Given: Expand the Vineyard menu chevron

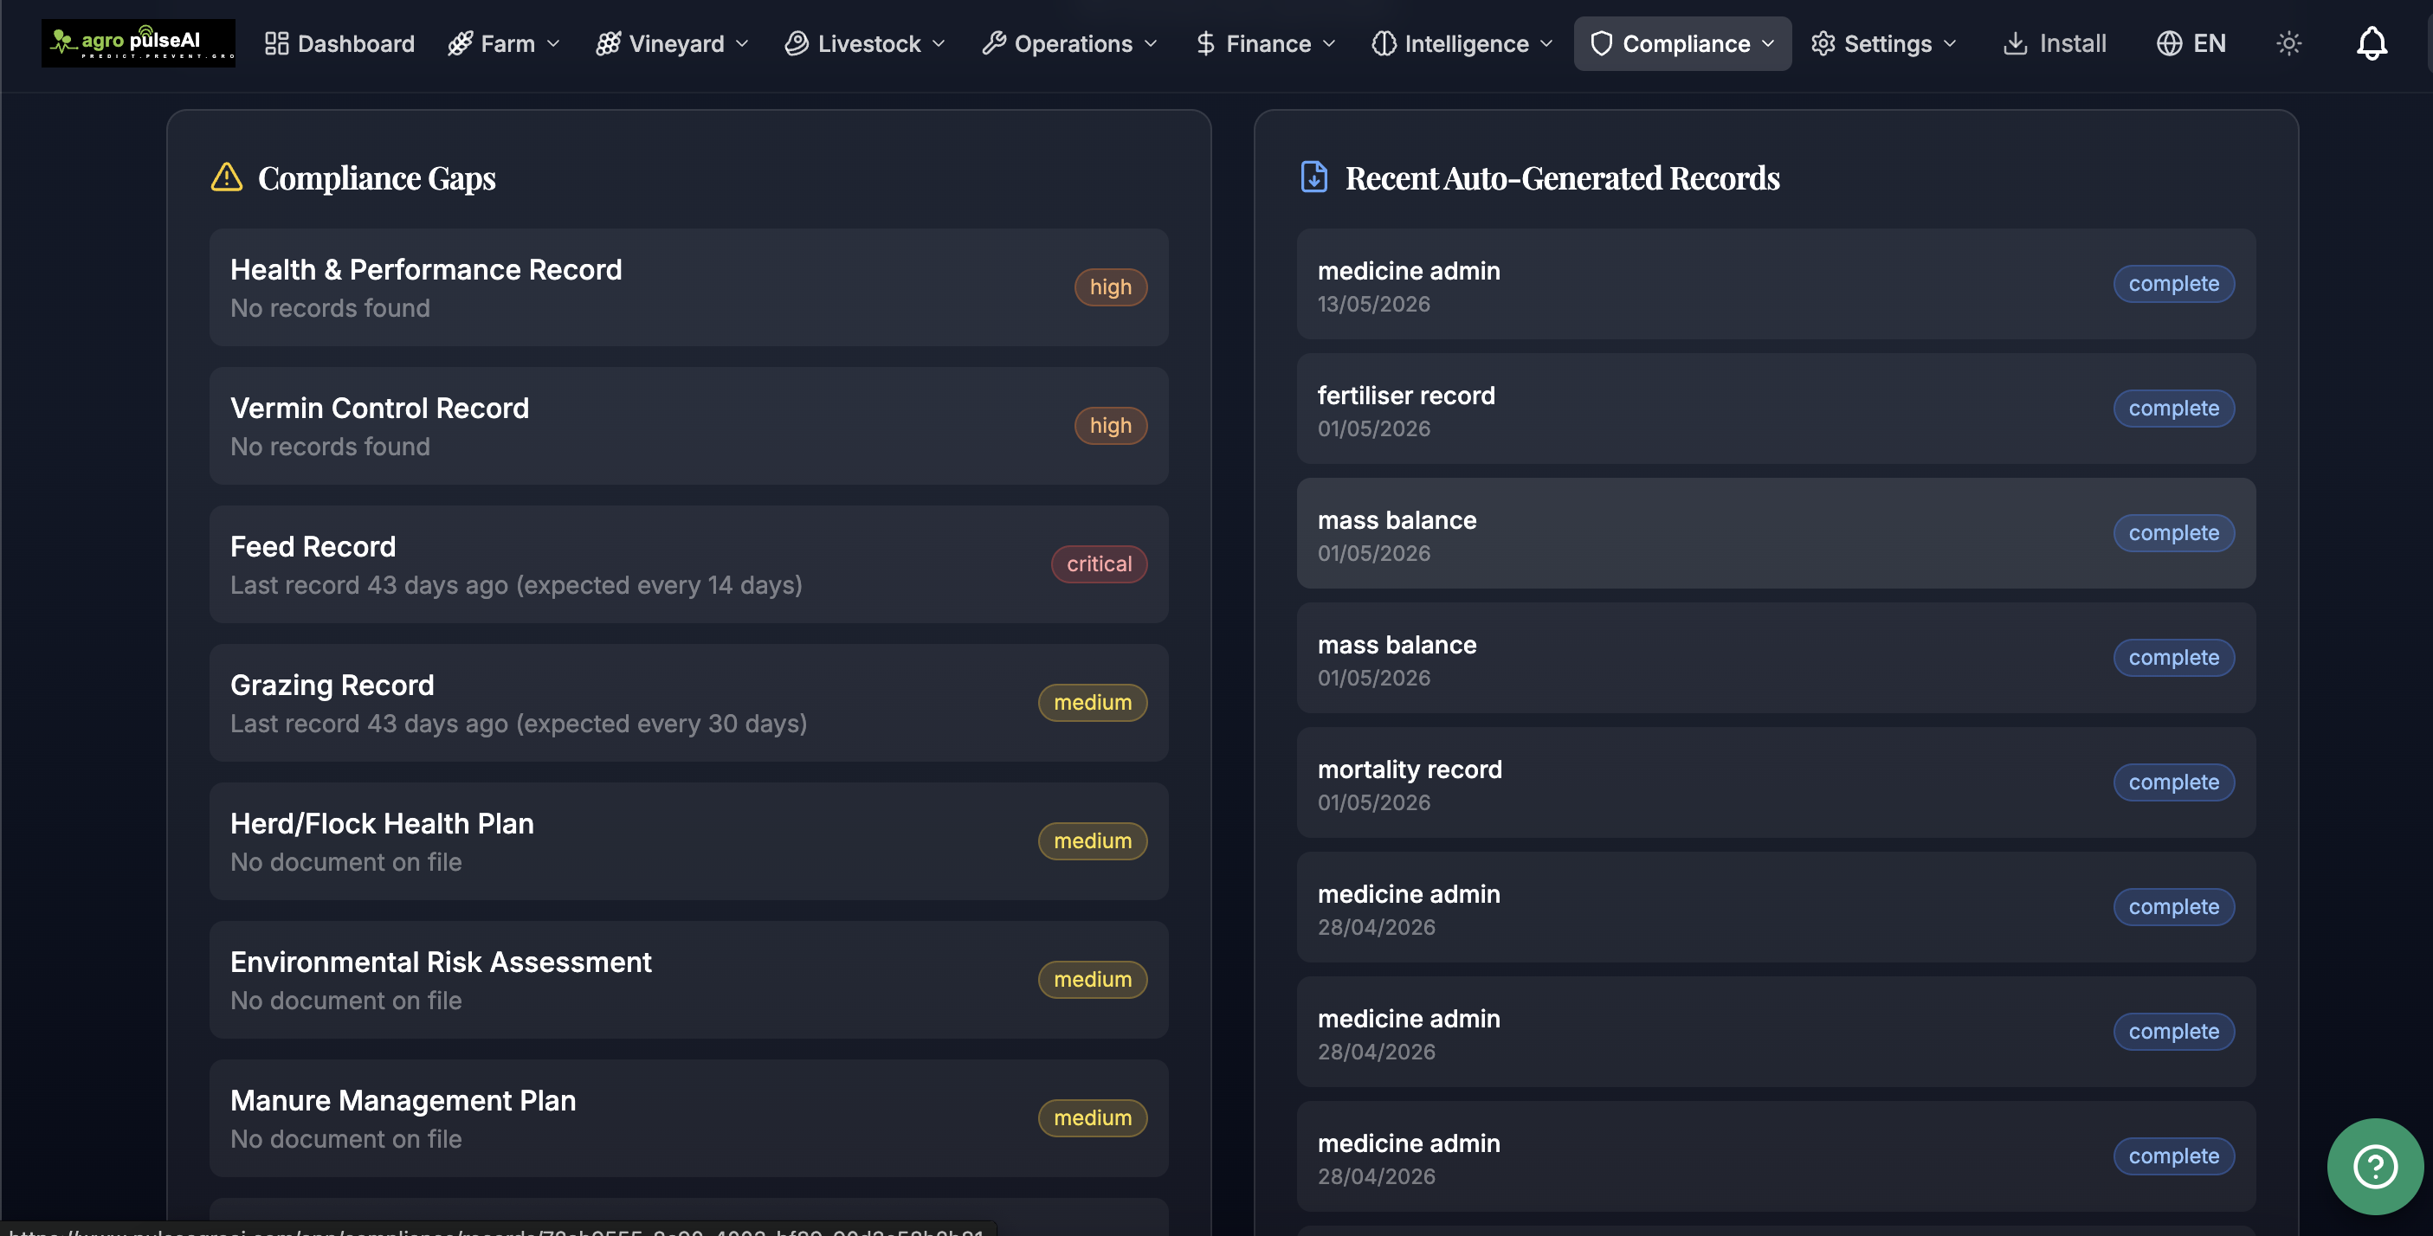Looking at the screenshot, I should pyautogui.click(x=741, y=43).
